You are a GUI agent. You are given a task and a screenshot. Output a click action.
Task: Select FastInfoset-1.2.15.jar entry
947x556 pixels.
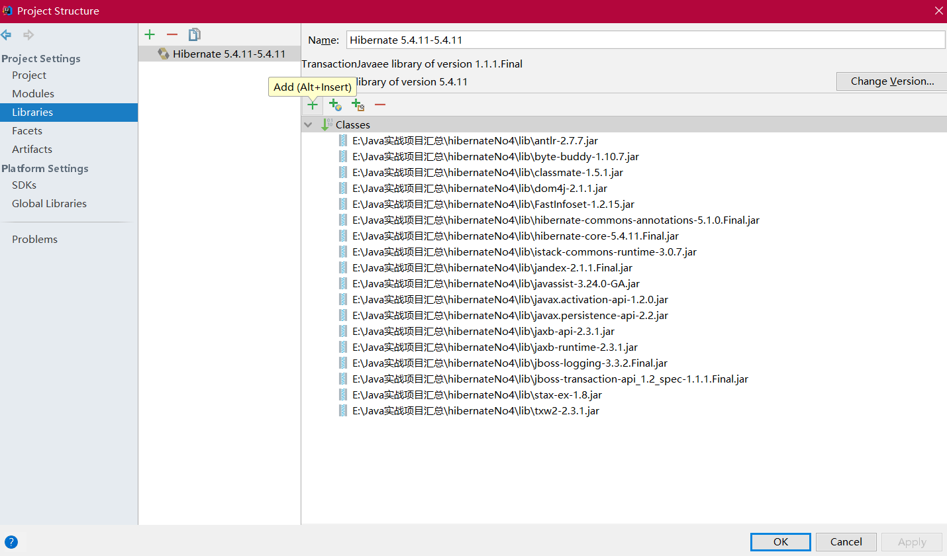point(493,204)
